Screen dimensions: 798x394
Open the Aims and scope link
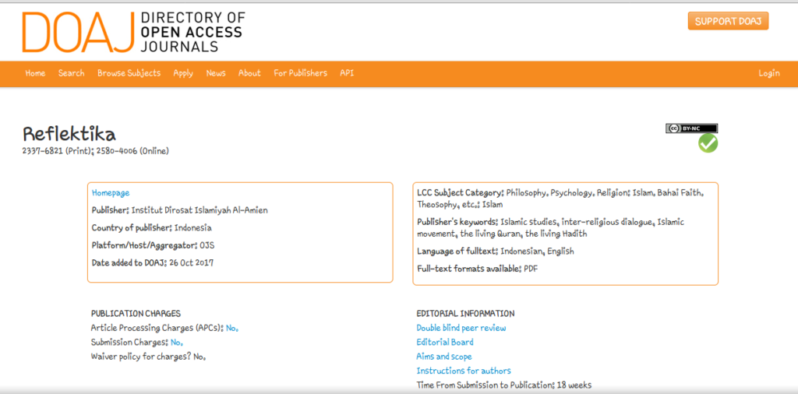(x=443, y=357)
